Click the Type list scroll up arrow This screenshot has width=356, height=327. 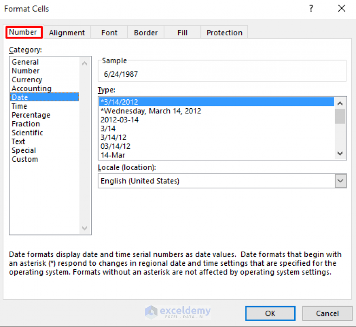340,104
